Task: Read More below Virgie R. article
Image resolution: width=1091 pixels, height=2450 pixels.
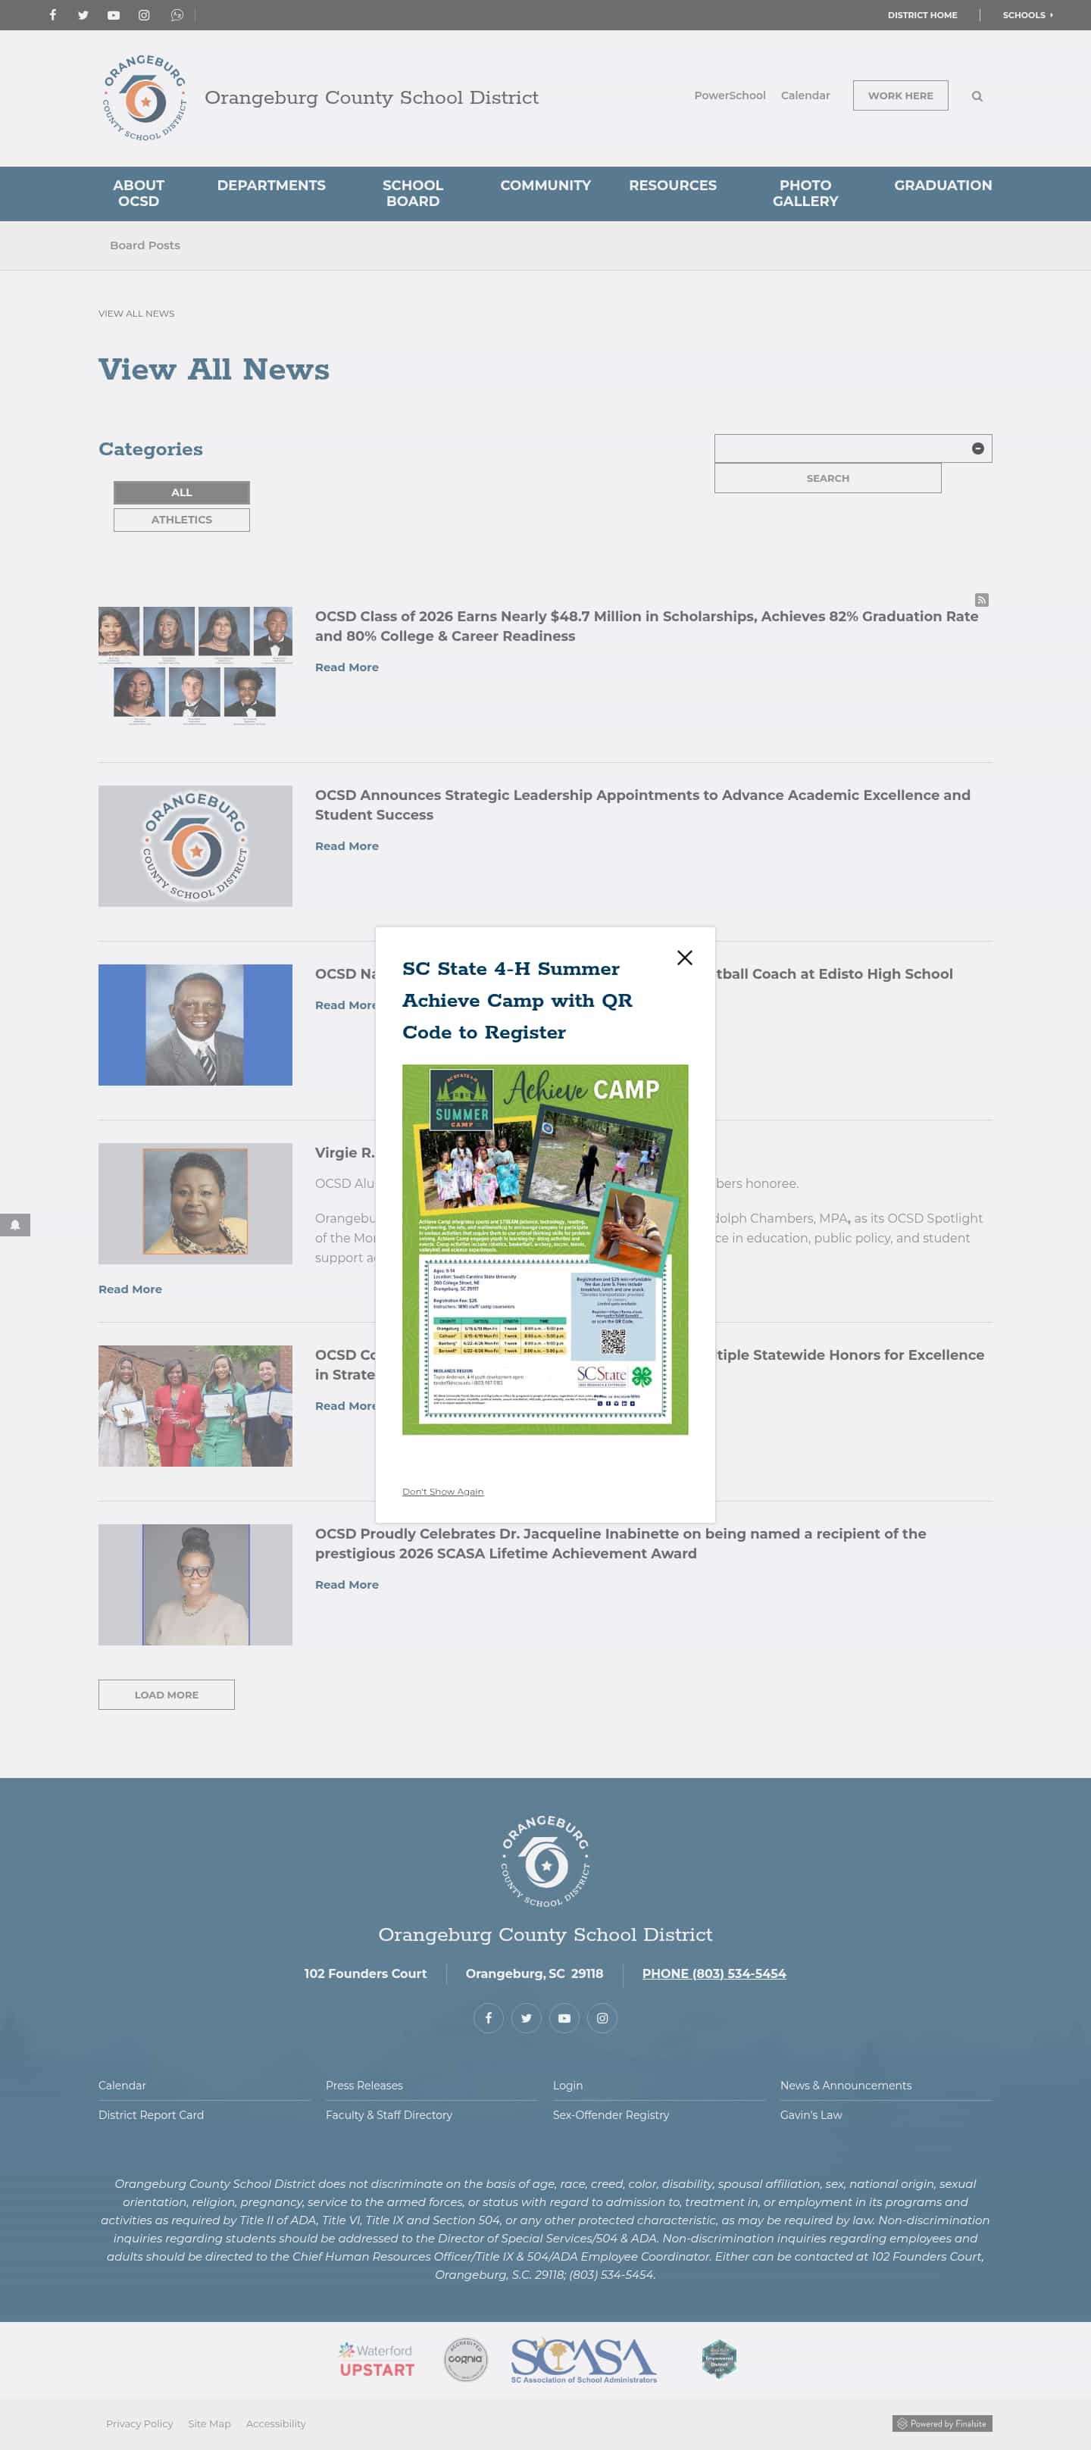Action: (130, 1289)
